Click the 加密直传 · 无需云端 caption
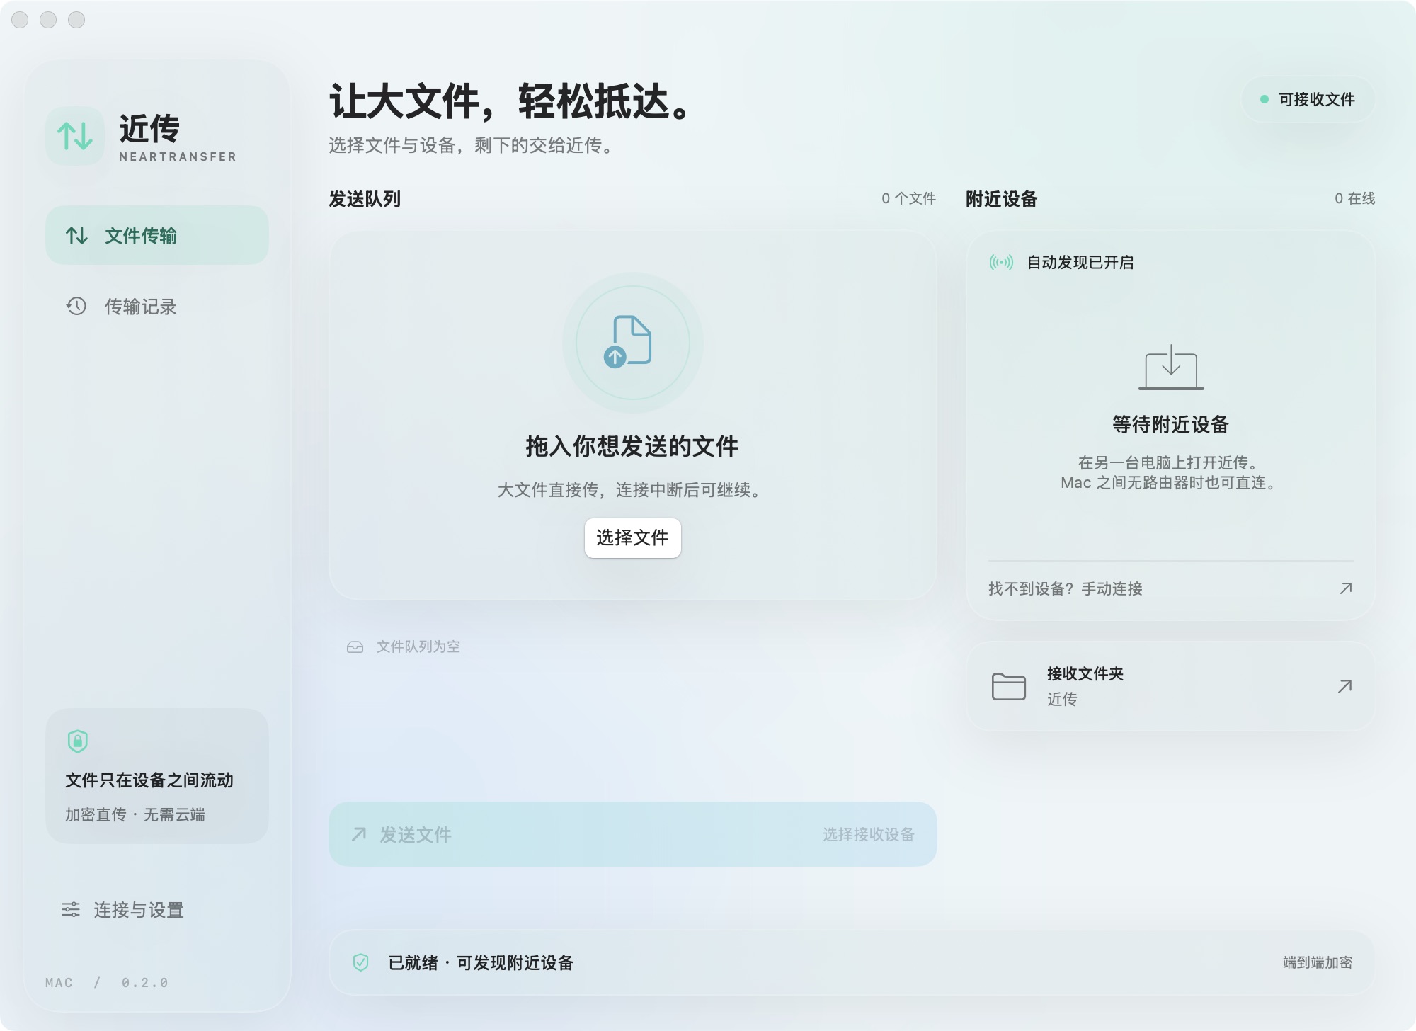Viewport: 1416px width, 1031px height. [x=135, y=814]
